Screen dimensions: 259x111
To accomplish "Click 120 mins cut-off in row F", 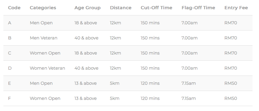I will [x=150, y=98].
